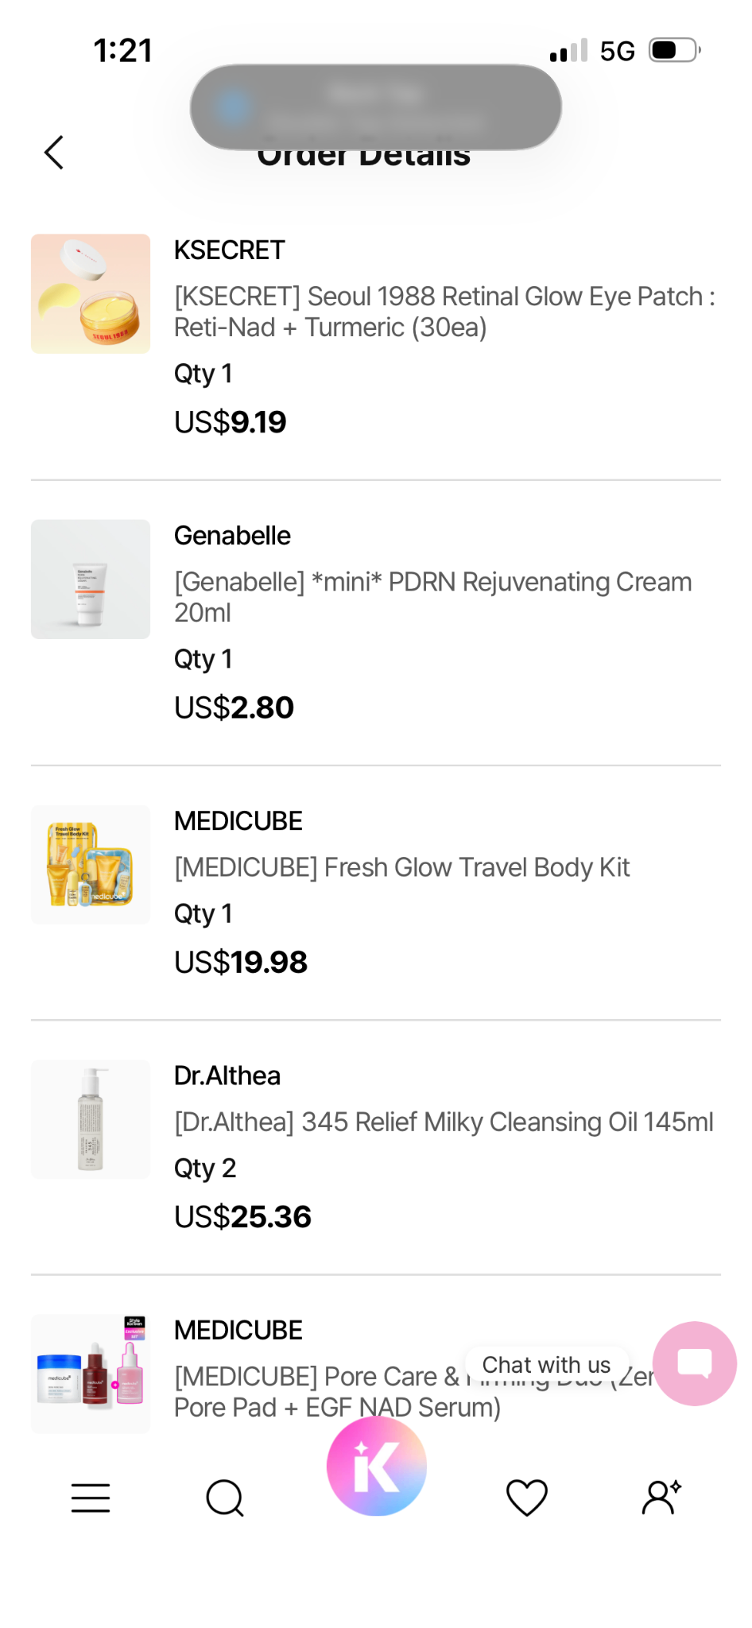The image size is (752, 1628).
Task: Open Genabelle cream product thumbnail
Action: tap(91, 579)
